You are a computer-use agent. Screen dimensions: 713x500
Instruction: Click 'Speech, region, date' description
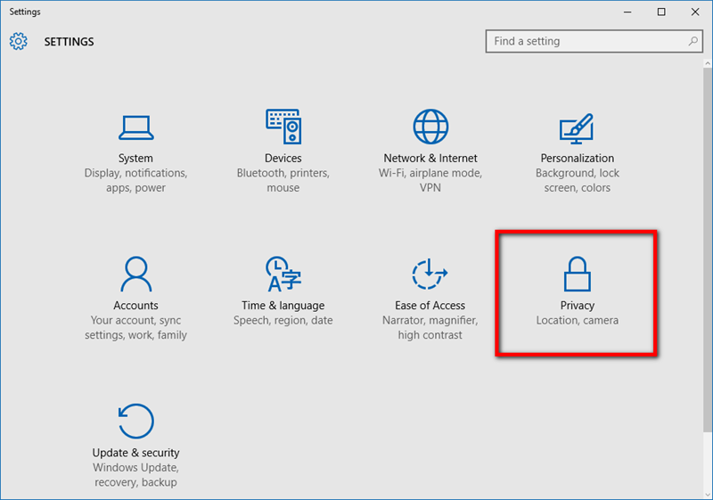tap(283, 321)
